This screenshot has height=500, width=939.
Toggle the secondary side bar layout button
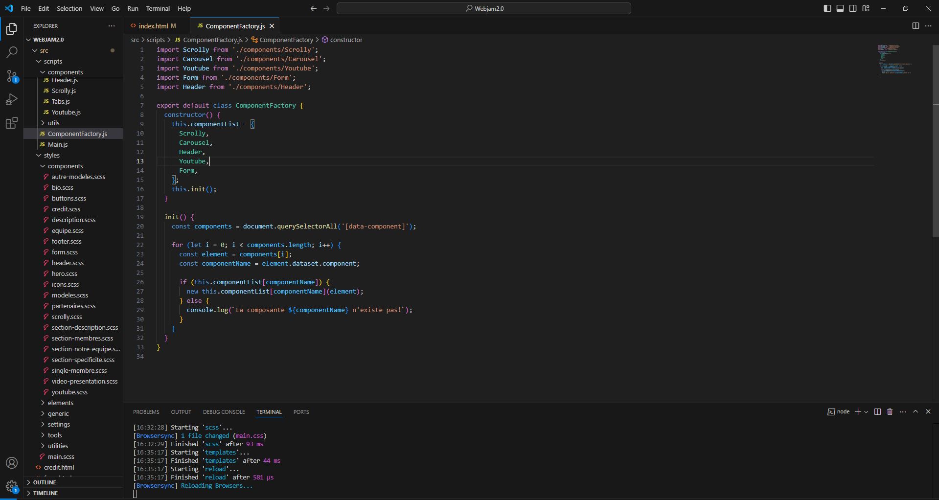coord(853,8)
